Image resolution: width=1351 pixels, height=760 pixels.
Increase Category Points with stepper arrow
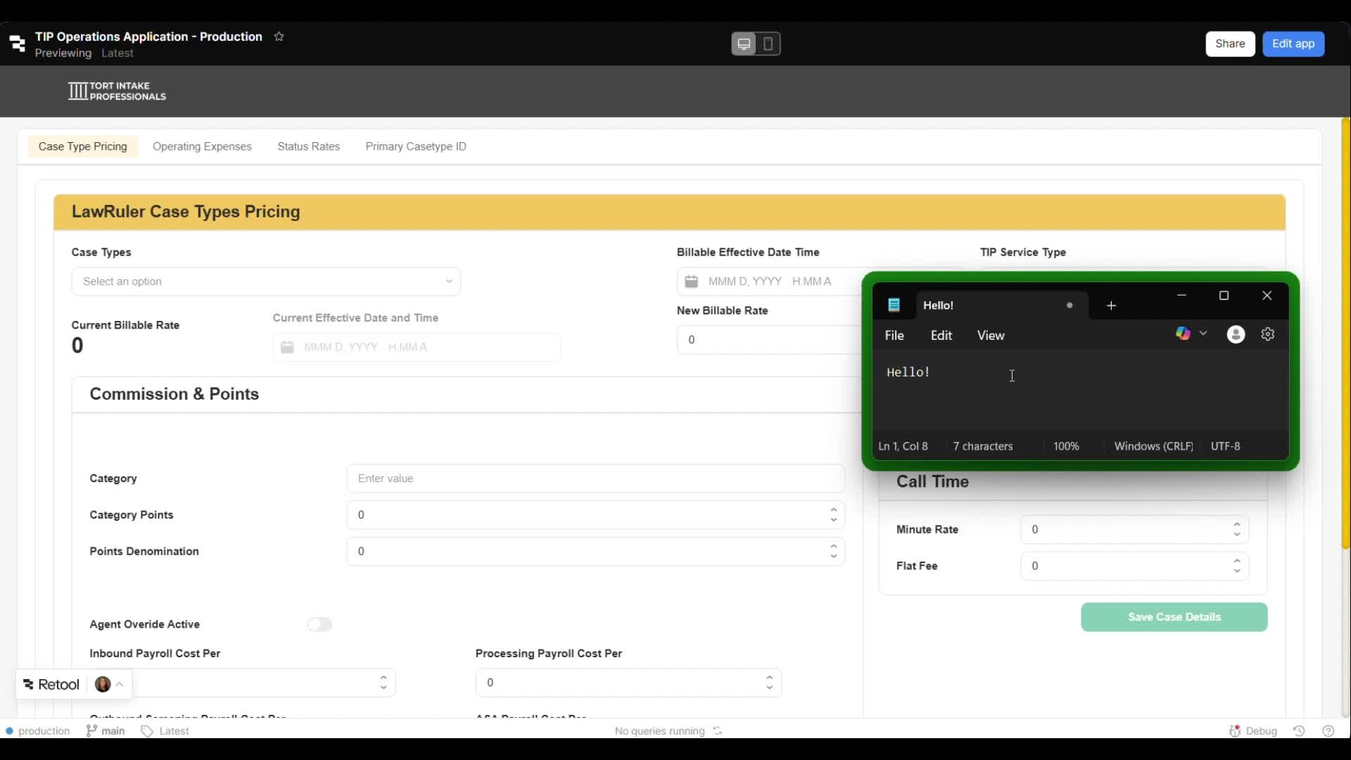(x=834, y=509)
